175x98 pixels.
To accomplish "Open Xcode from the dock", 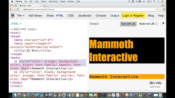I will [x=37, y=95].
